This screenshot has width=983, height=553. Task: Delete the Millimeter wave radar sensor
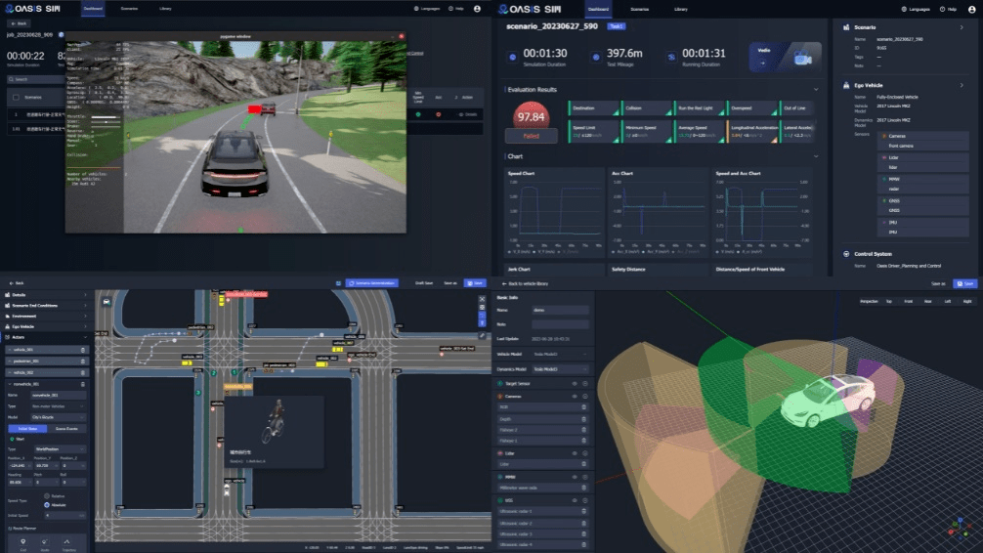click(x=583, y=488)
